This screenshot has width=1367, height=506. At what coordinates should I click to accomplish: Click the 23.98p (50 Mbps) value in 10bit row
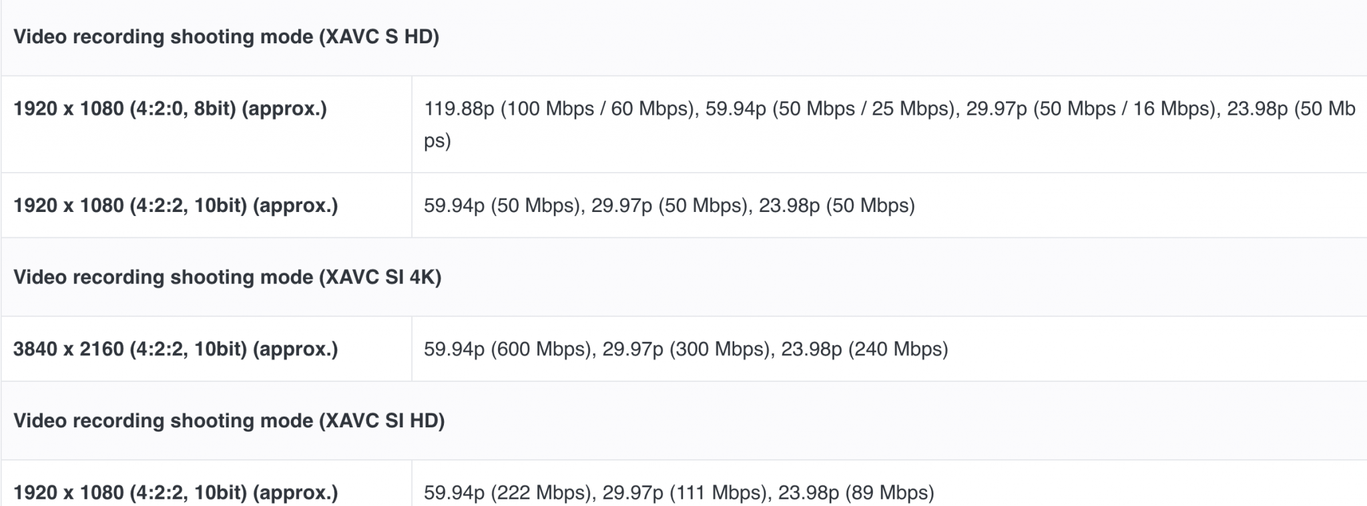(x=836, y=205)
